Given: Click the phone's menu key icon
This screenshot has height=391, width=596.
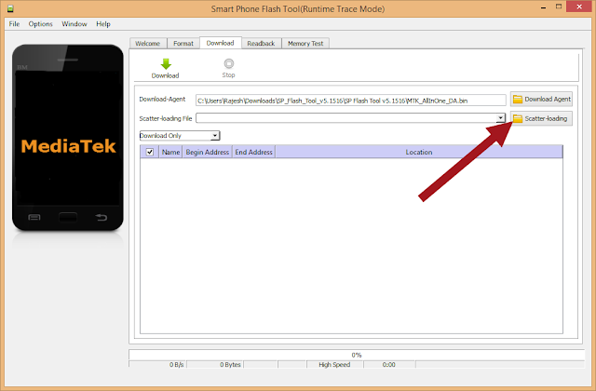Looking at the screenshot, I should [34, 217].
